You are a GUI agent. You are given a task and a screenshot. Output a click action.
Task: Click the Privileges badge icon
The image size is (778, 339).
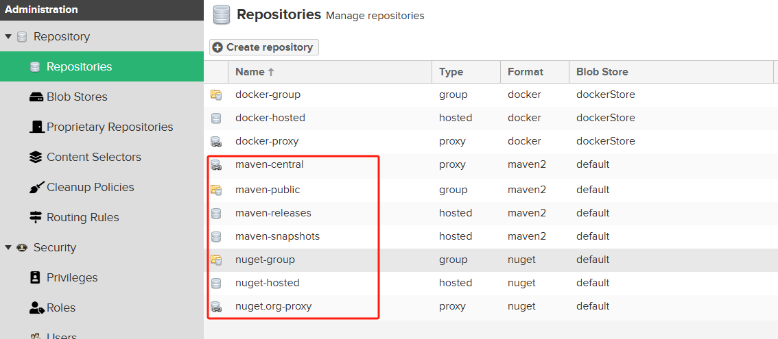[x=35, y=277]
